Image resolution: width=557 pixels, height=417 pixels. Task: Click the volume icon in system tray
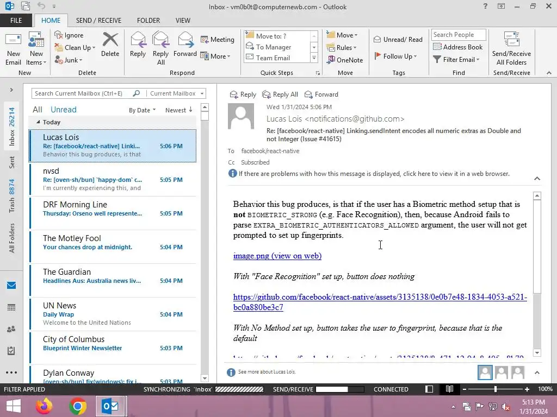pyautogui.click(x=506, y=407)
